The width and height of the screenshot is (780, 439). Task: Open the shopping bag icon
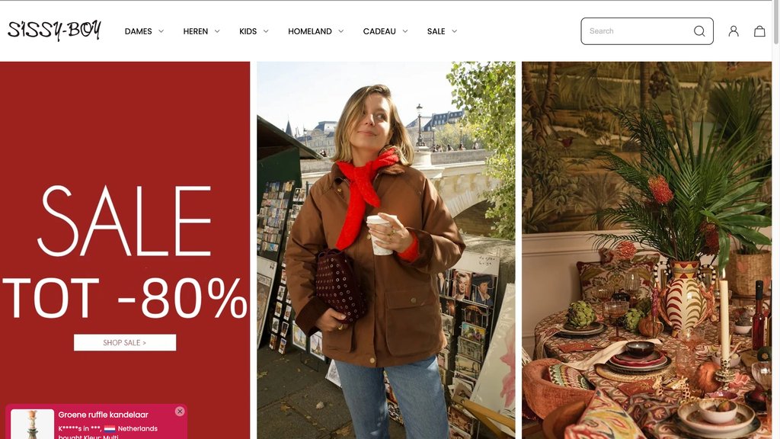pos(759,30)
